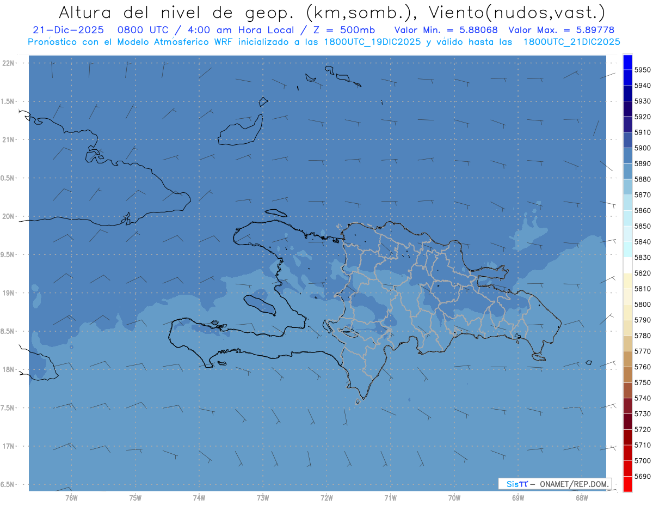Click the '68W' longitude label

[x=582, y=498]
